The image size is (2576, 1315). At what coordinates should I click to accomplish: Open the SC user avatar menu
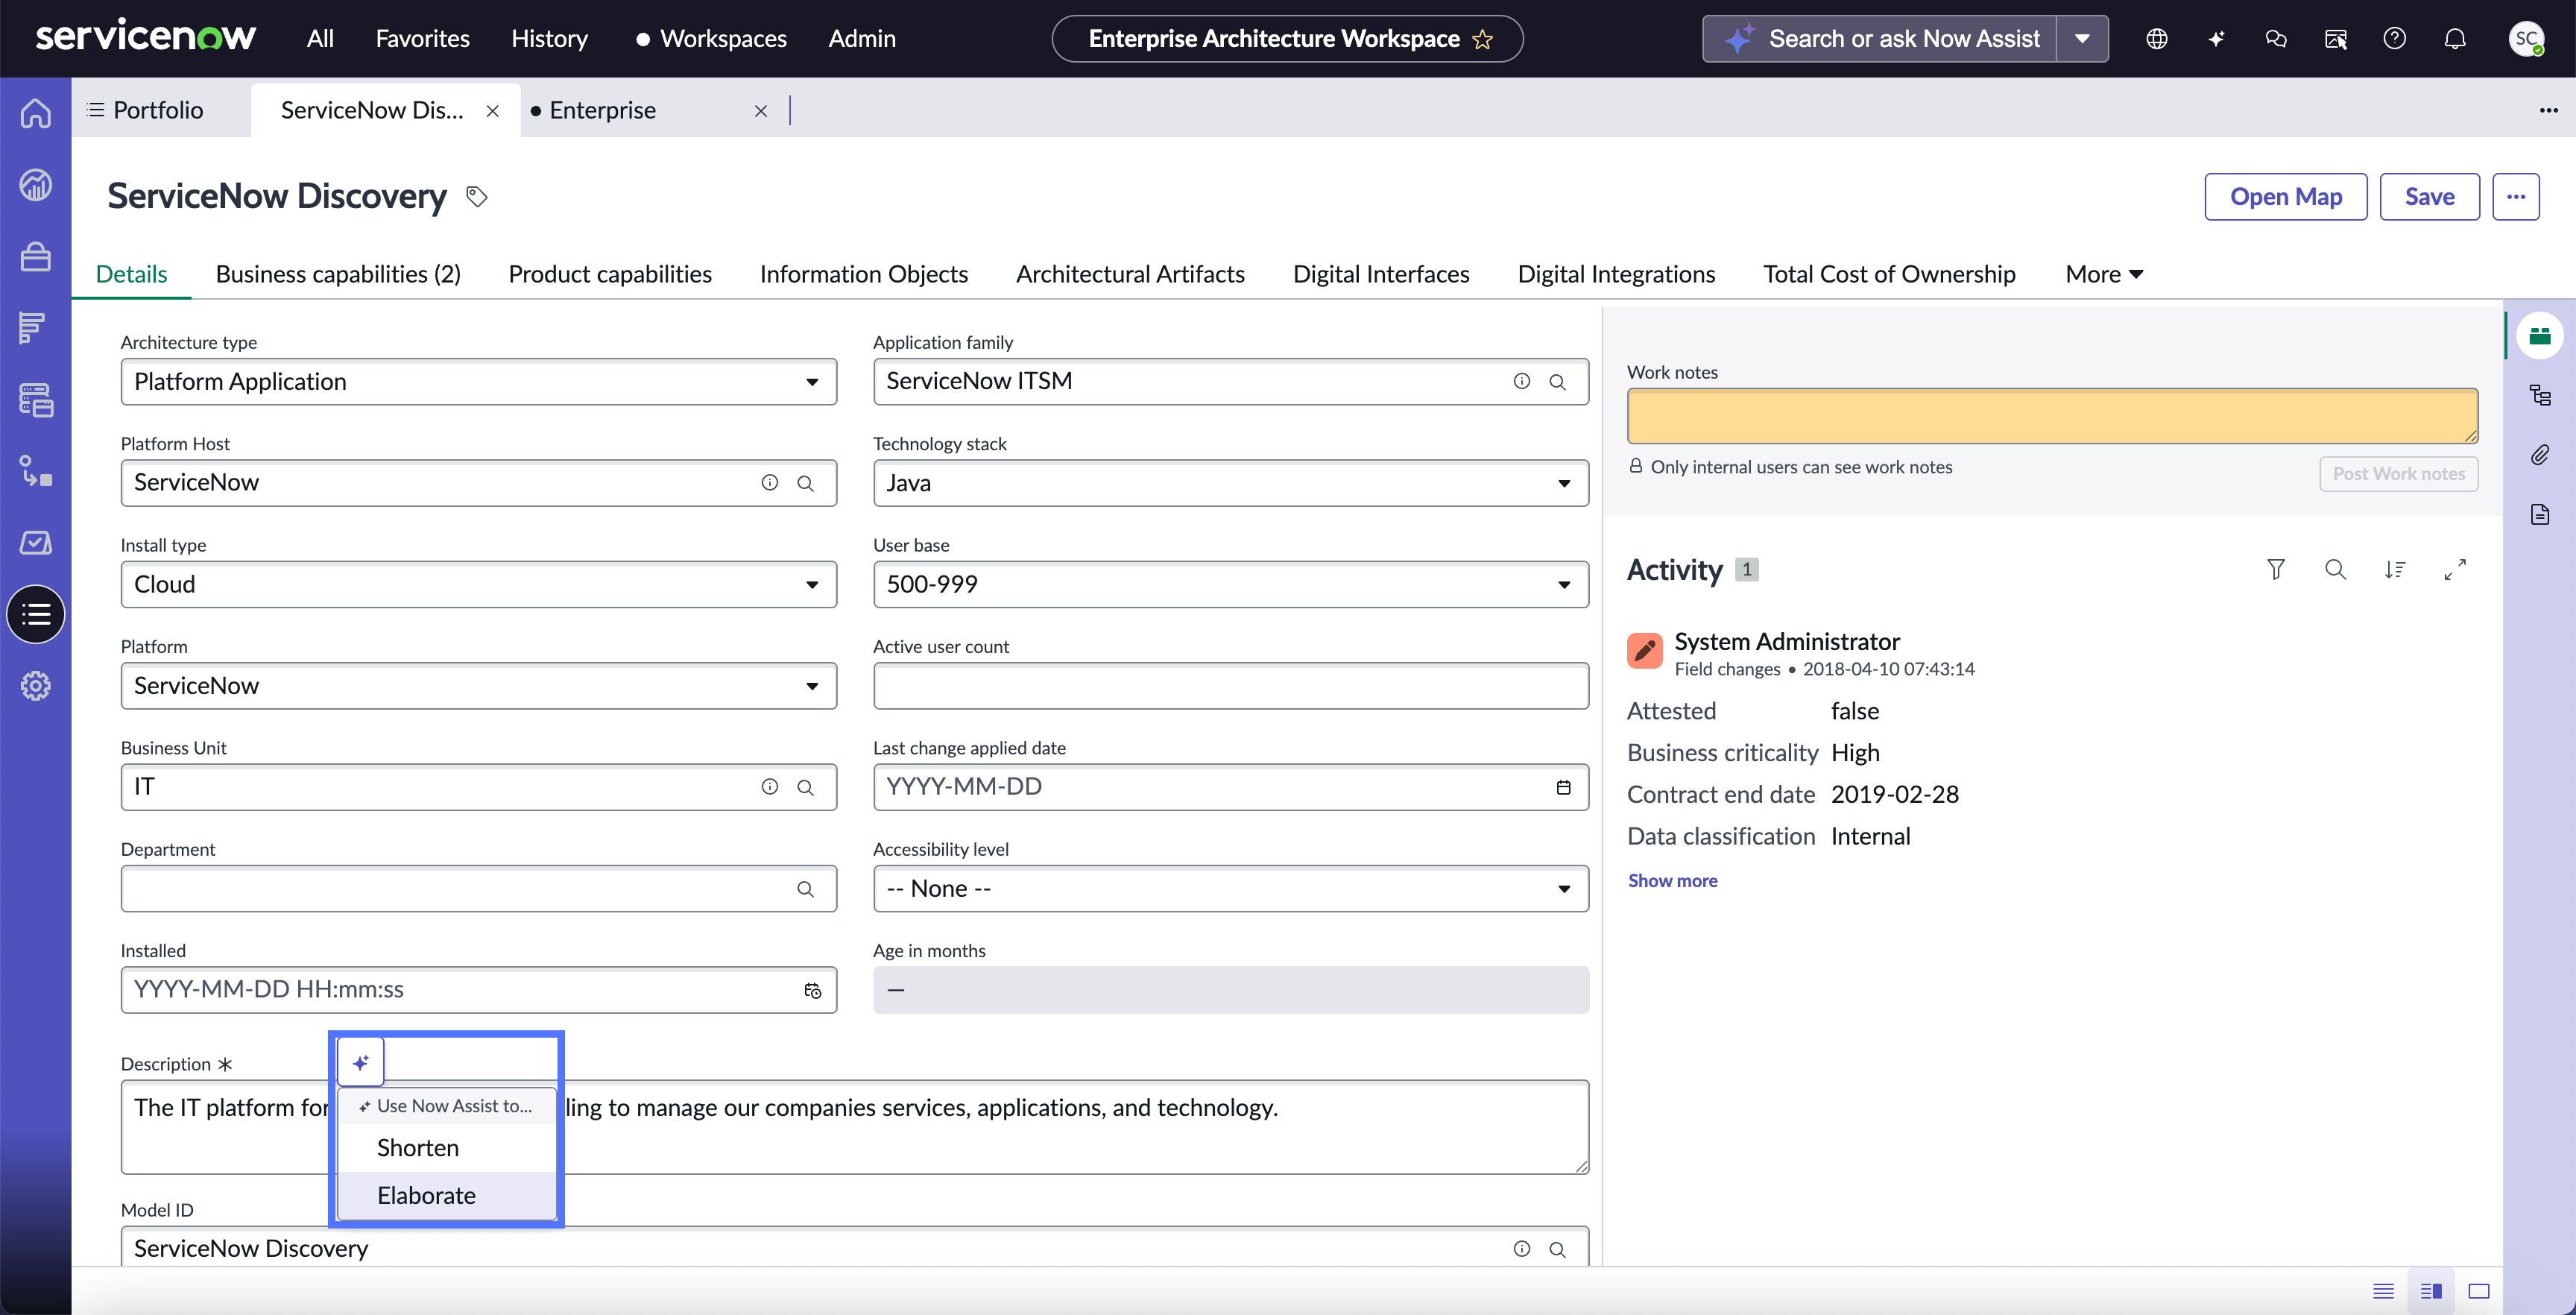2526,39
